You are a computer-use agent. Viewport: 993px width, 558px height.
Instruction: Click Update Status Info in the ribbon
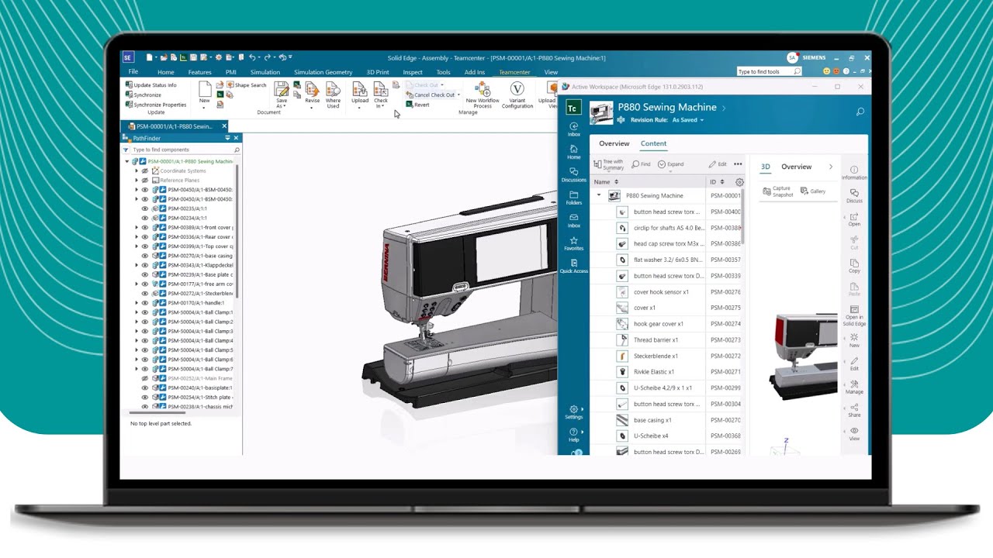pyautogui.click(x=151, y=85)
